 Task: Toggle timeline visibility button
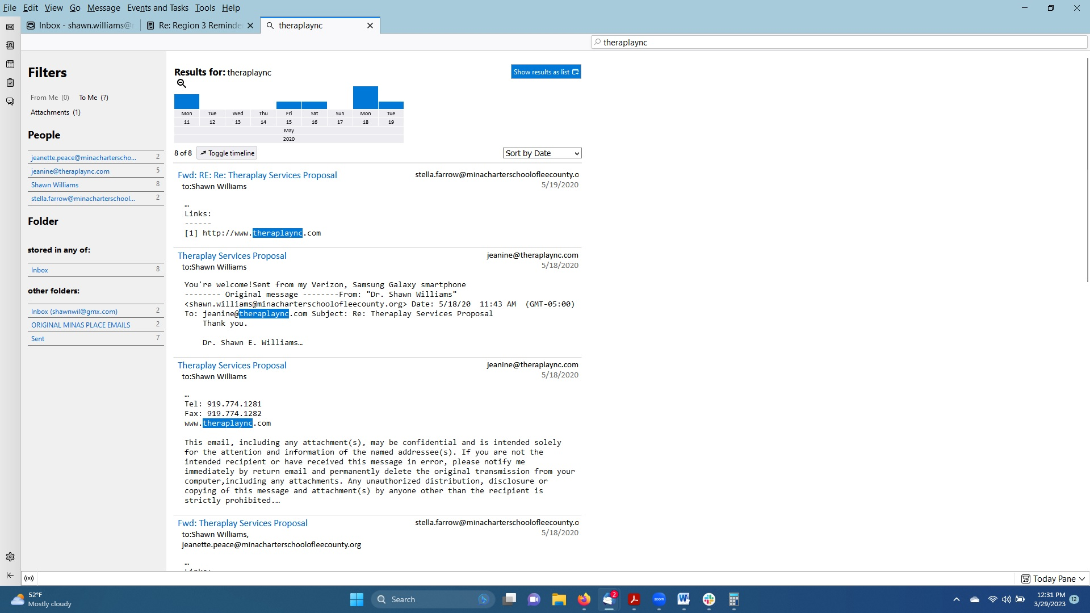[227, 153]
